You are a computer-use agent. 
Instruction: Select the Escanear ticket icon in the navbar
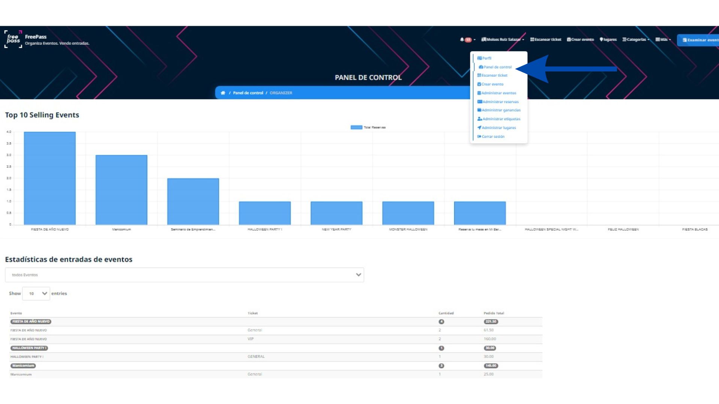532,39
